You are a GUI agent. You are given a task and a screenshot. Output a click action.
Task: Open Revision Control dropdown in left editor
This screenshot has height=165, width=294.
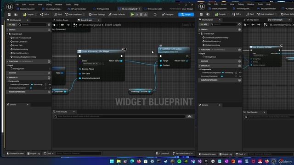tap(183, 154)
